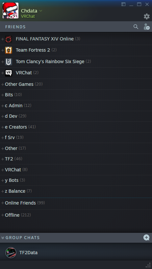Image resolution: width=152 pixels, height=269 pixels.
Task: Collapse the Group Chats section chevron
Action: point(3,238)
